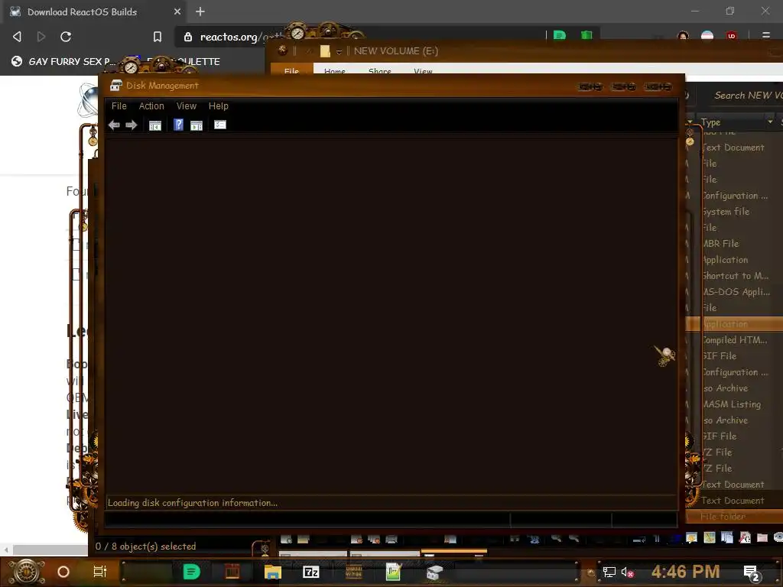Open Home tab in NEW VOLUME explorer

[x=335, y=71]
